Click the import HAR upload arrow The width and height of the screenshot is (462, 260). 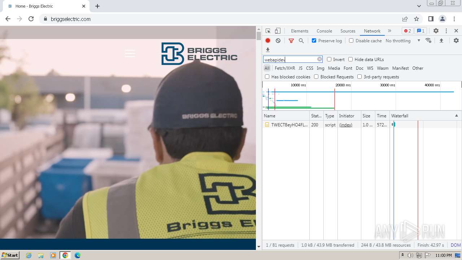[441, 41]
